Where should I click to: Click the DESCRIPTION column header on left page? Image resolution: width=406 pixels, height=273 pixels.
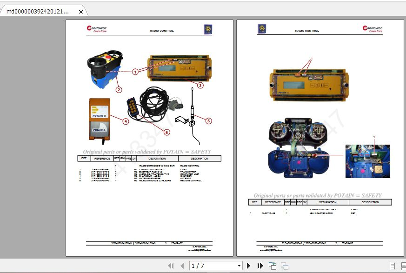tap(200, 159)
